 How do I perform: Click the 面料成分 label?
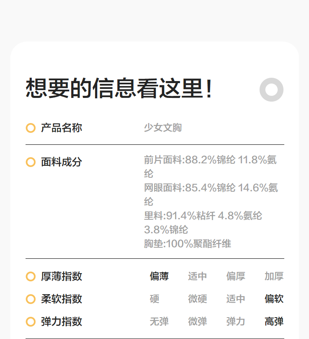61,162
